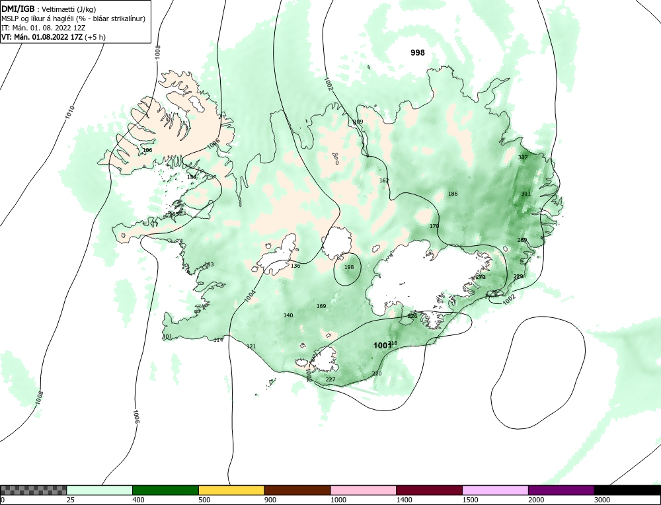Click the yellow 500–900 legend swatch
This screenshot has height=505, width=661.
tap(231, 490)
